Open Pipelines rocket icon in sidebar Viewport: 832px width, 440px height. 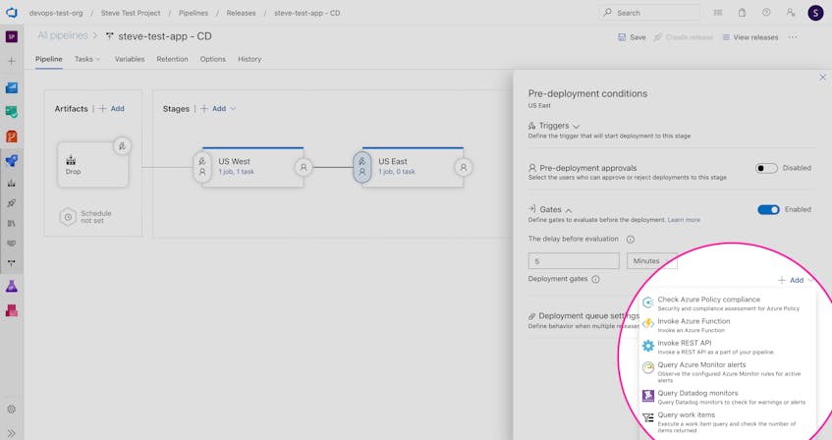11,160
